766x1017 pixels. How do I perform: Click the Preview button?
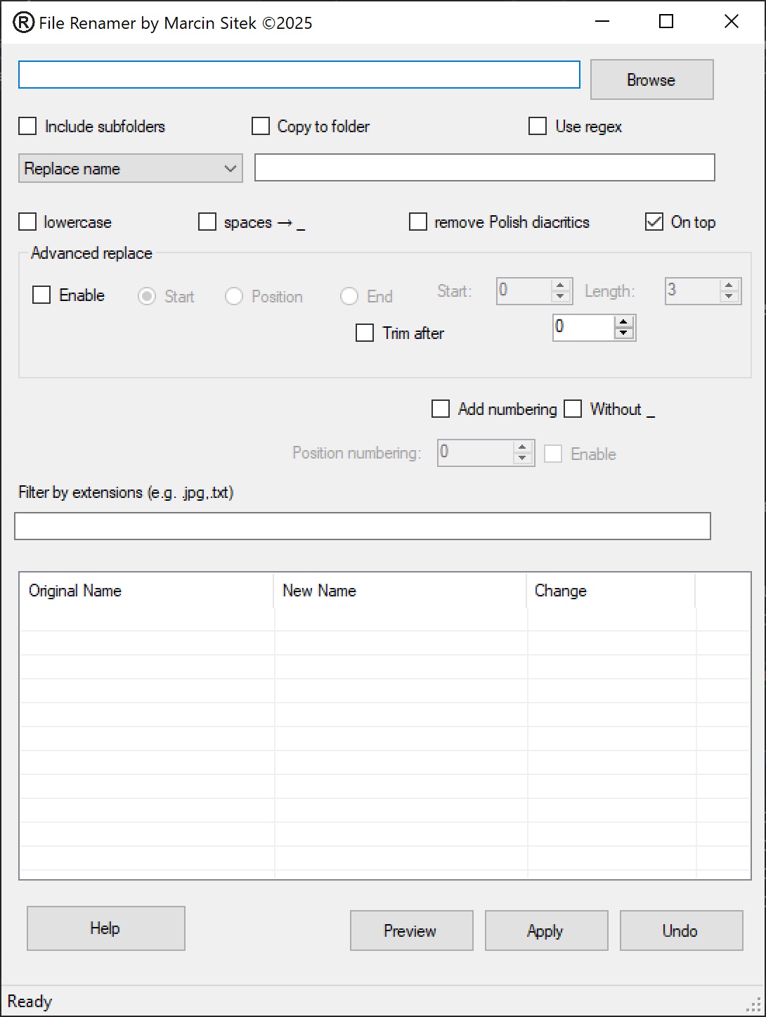click(x=412, y=930)
